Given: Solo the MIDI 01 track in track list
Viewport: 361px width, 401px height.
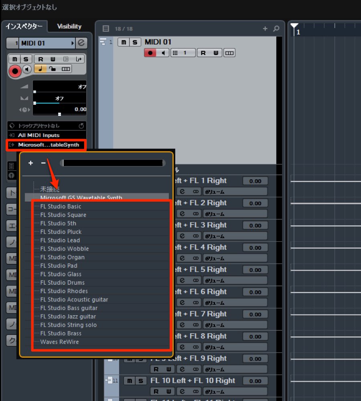Looking at the screenshot, I should click(135, 42).
